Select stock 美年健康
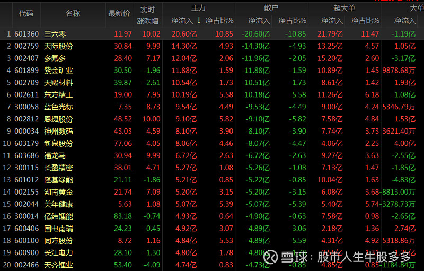Screen dimensions: 424x271 (59, 204)
